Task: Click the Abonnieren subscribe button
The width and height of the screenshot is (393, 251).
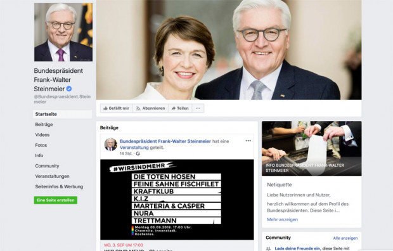Action: (x=150, y=108)
